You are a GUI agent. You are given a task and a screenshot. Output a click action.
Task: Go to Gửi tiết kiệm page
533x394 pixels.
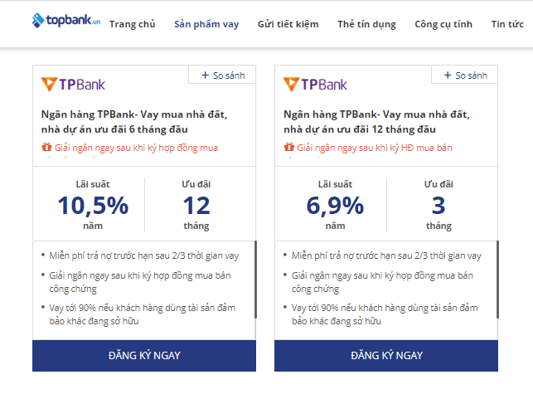(x=288, y=24)
